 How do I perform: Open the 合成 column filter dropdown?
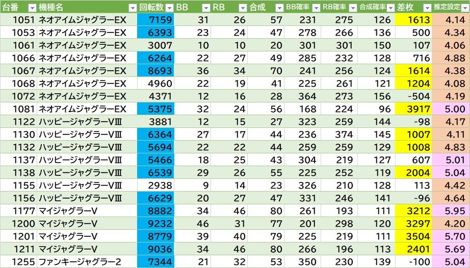click(x=279, y=8)
